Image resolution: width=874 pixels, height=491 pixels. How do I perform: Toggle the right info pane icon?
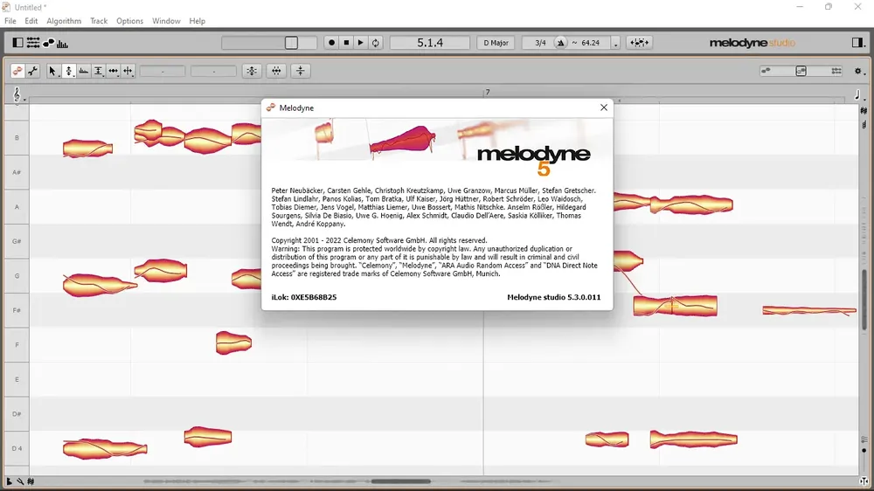click(x=857, y=42)
